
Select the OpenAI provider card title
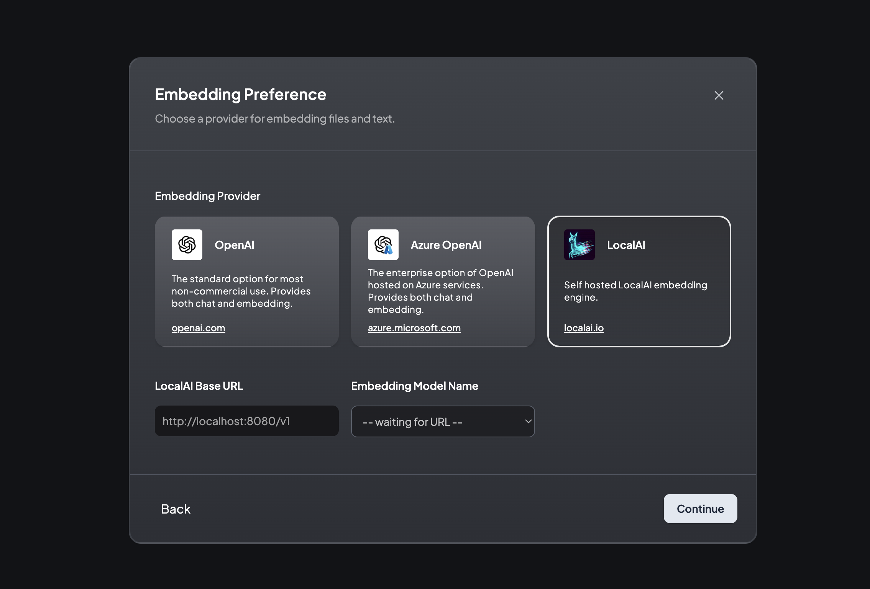click(x=234, y=245)
